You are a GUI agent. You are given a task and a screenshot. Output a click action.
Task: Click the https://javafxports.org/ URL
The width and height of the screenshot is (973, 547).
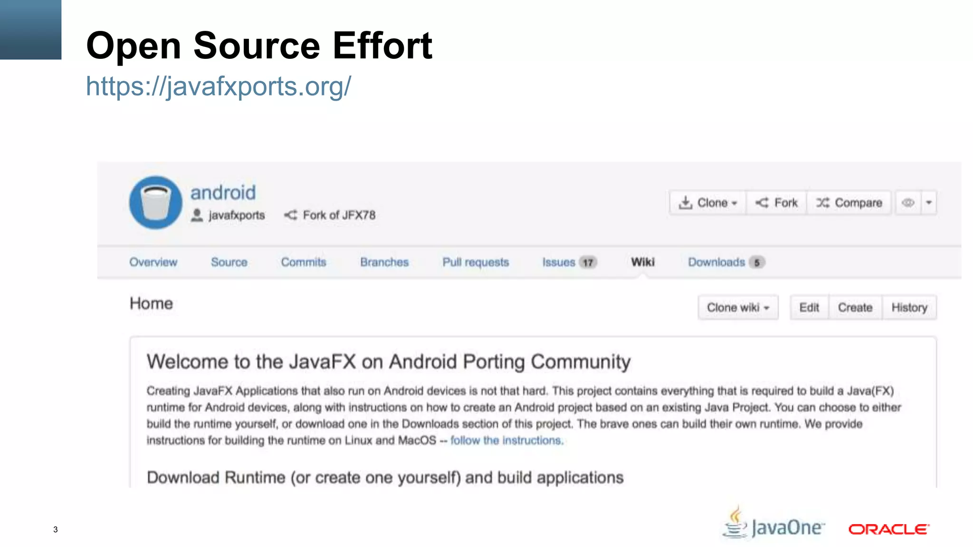[x=219, y=87]
